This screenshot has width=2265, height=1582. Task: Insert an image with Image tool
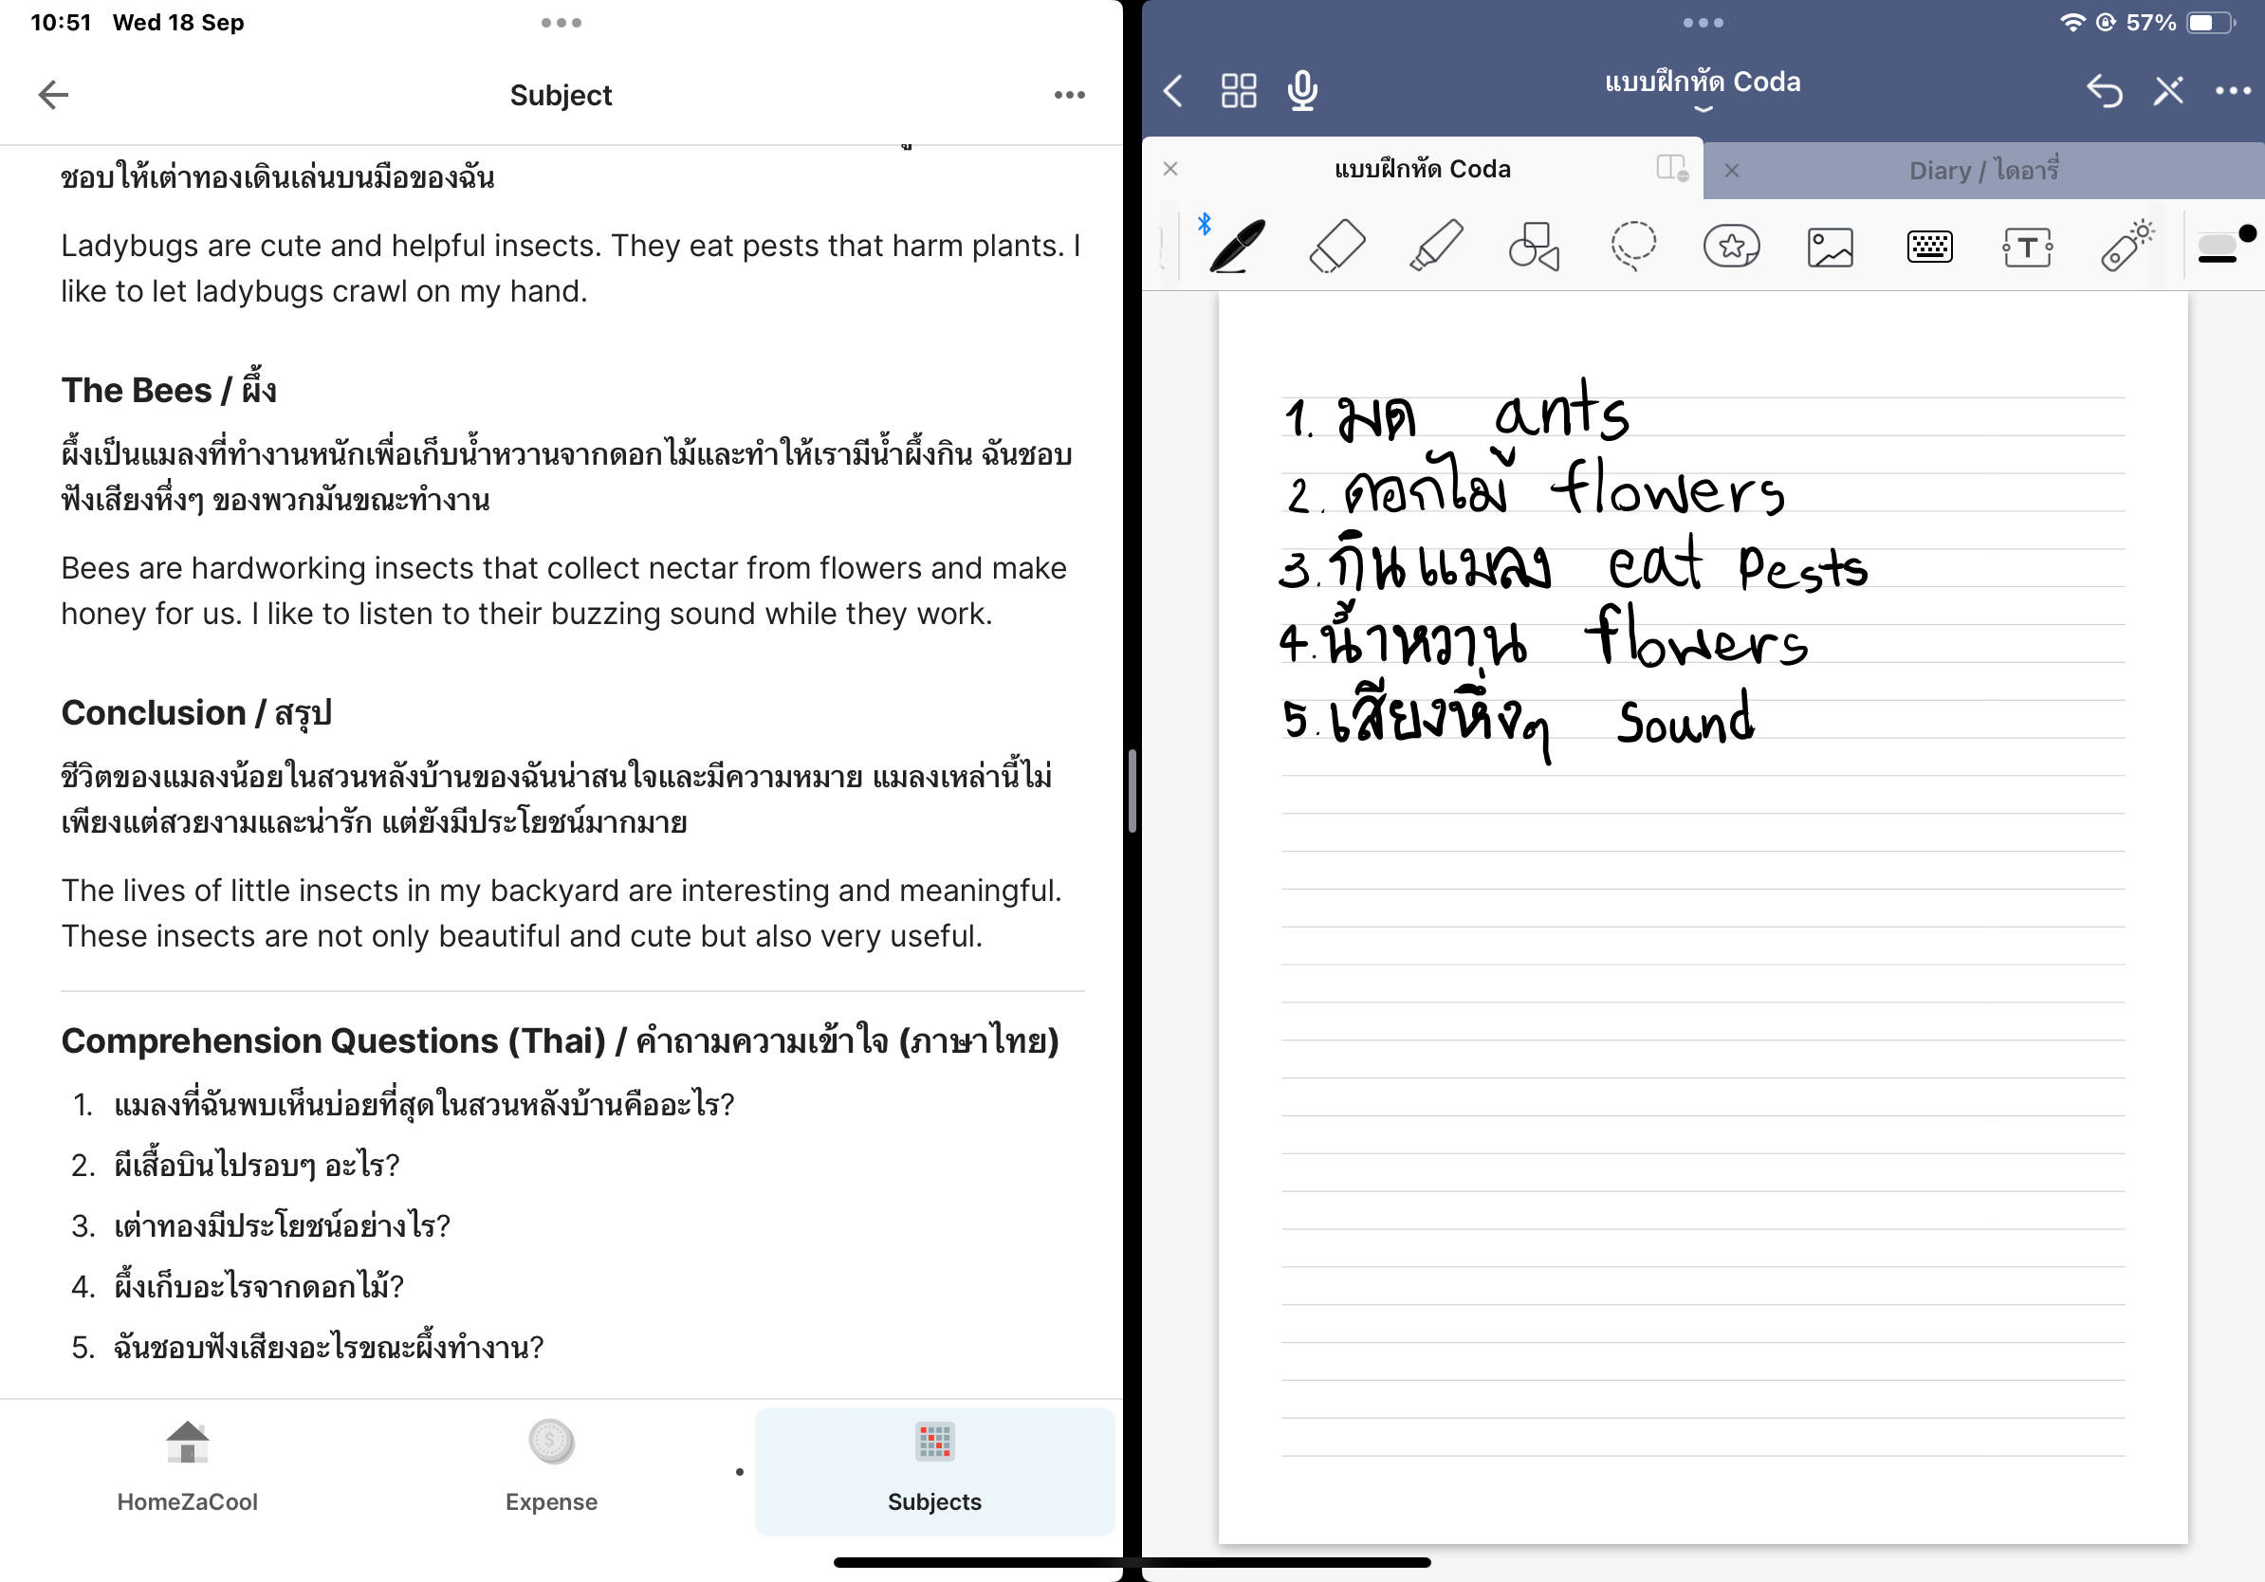point(1830,246)
